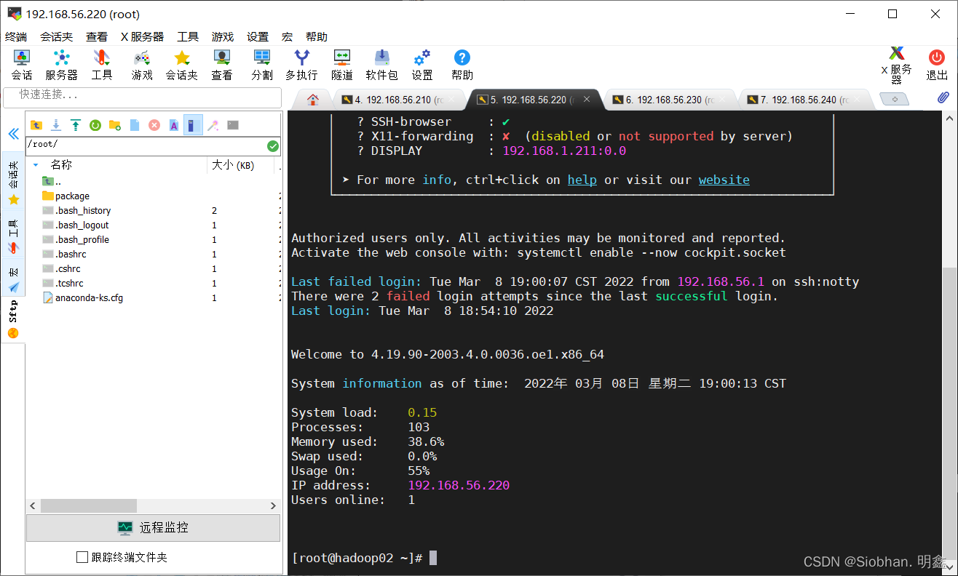958x576 pixels.
Task: Click the red delete icon in SFTP toolbar
Action: (x=154, y=125)
